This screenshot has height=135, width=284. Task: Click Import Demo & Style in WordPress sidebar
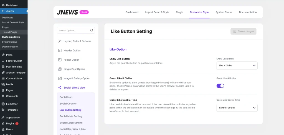13,22
